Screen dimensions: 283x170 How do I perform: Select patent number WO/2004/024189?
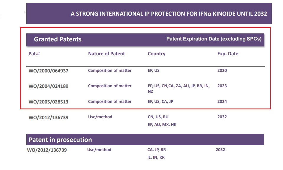pos(48,86)
